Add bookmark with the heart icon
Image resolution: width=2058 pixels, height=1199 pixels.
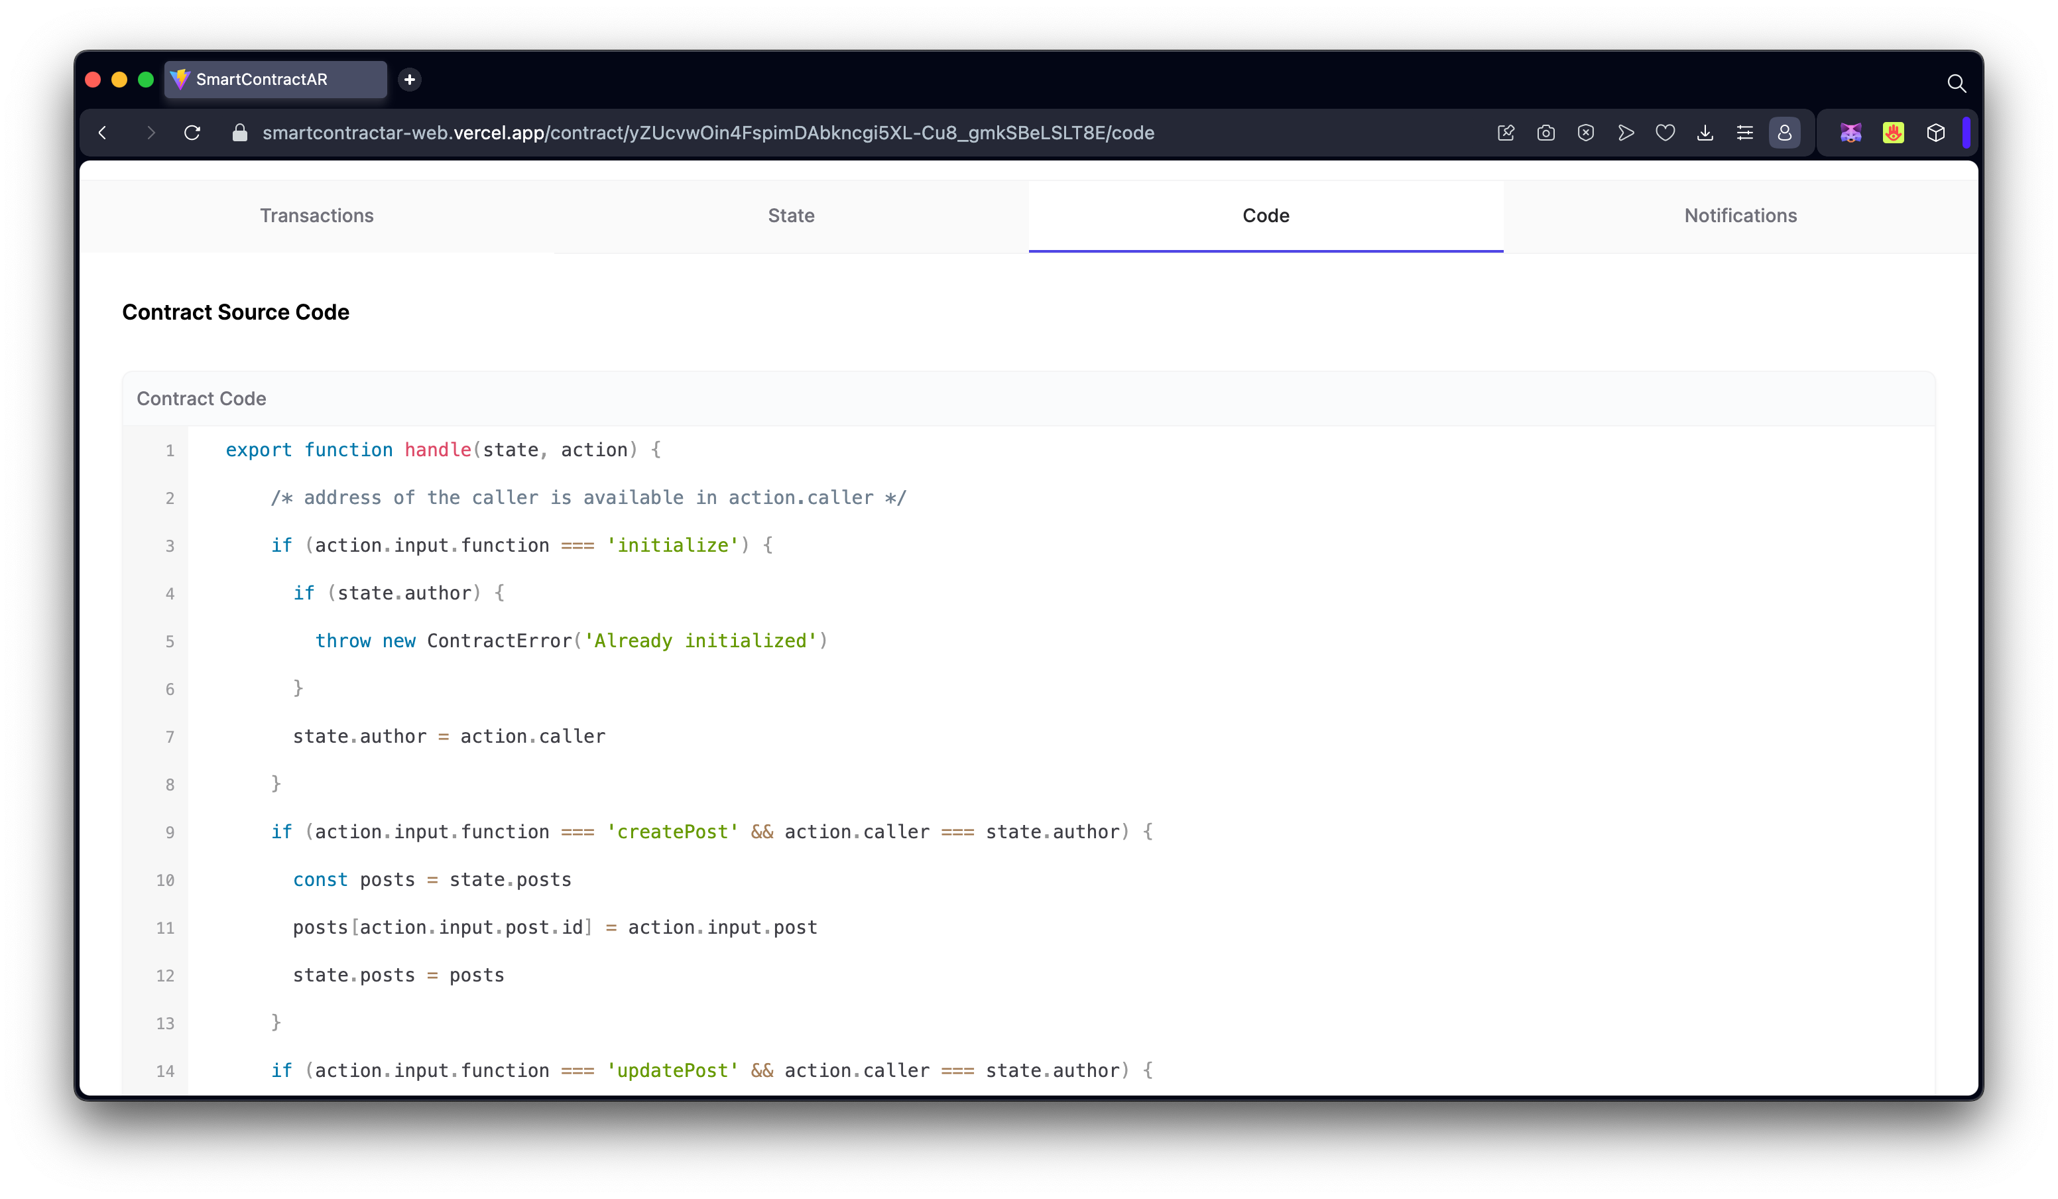(x=1665, y=133)
